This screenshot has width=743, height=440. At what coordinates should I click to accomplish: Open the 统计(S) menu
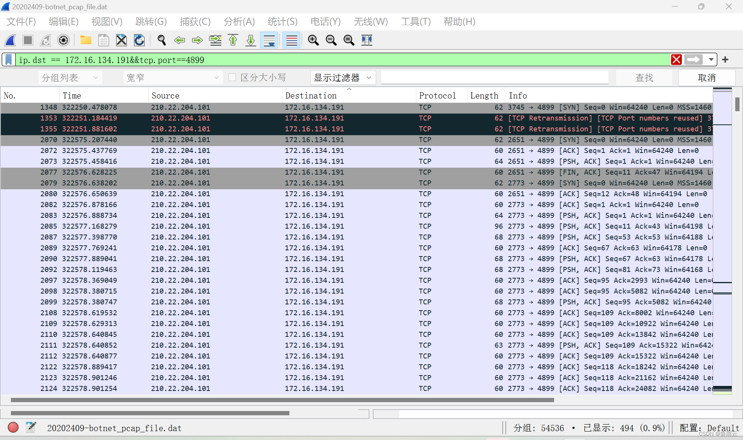[282, 22]
